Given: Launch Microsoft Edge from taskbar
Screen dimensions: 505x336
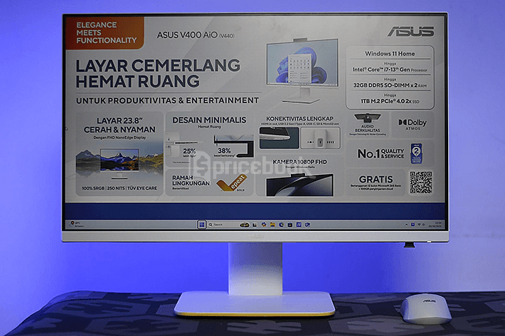Looking at the screenshot, I should tap(281, 224).
